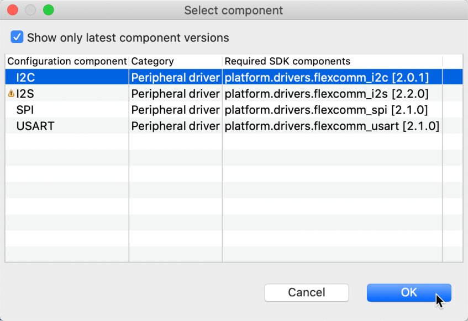Select the platform.drivers.flexcomm_i2s [2.2.0] entry
Viewport: 468px width, 321px height.
[327, 94]
